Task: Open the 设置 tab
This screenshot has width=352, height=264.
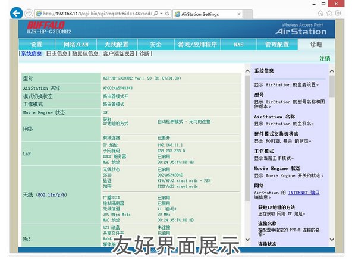Action: point(37,44)
